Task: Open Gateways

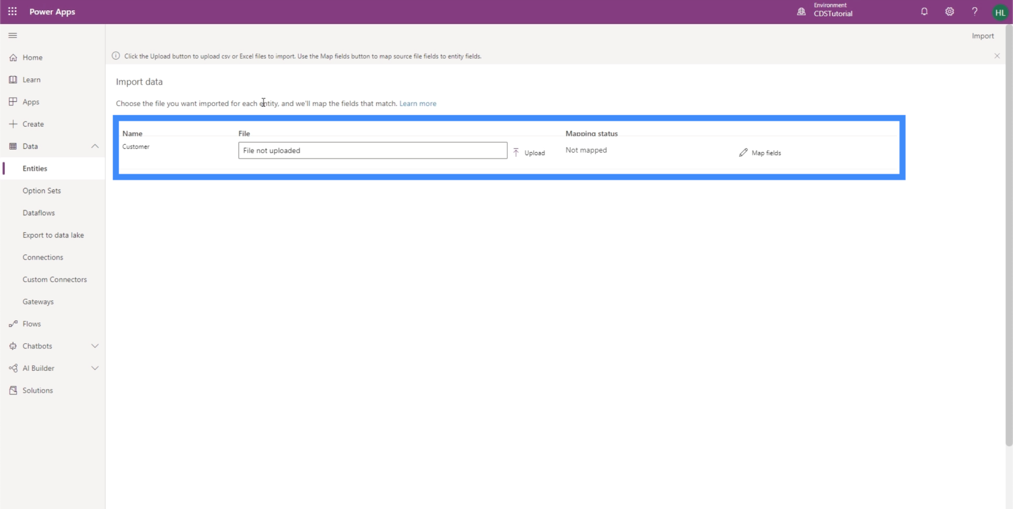Action: (x=38, y=302)
